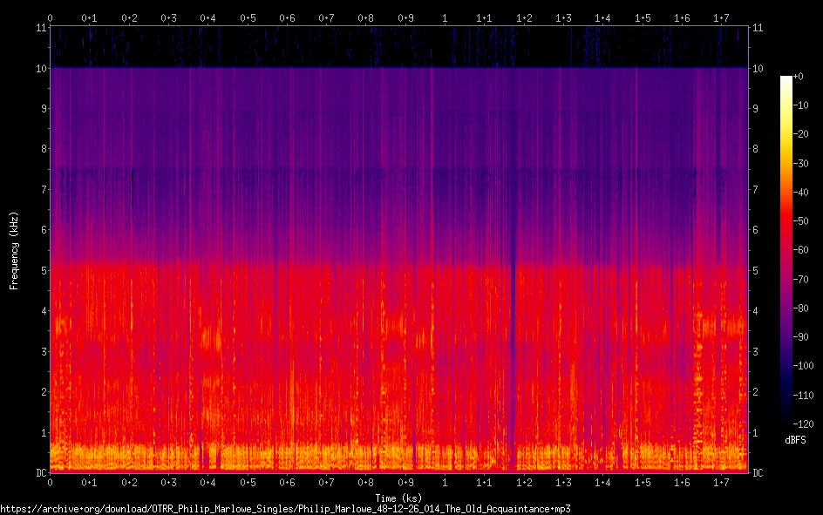Click the 11 kHz tick on left axis
This screenshot has height=515, width=823.
(39, 28)
